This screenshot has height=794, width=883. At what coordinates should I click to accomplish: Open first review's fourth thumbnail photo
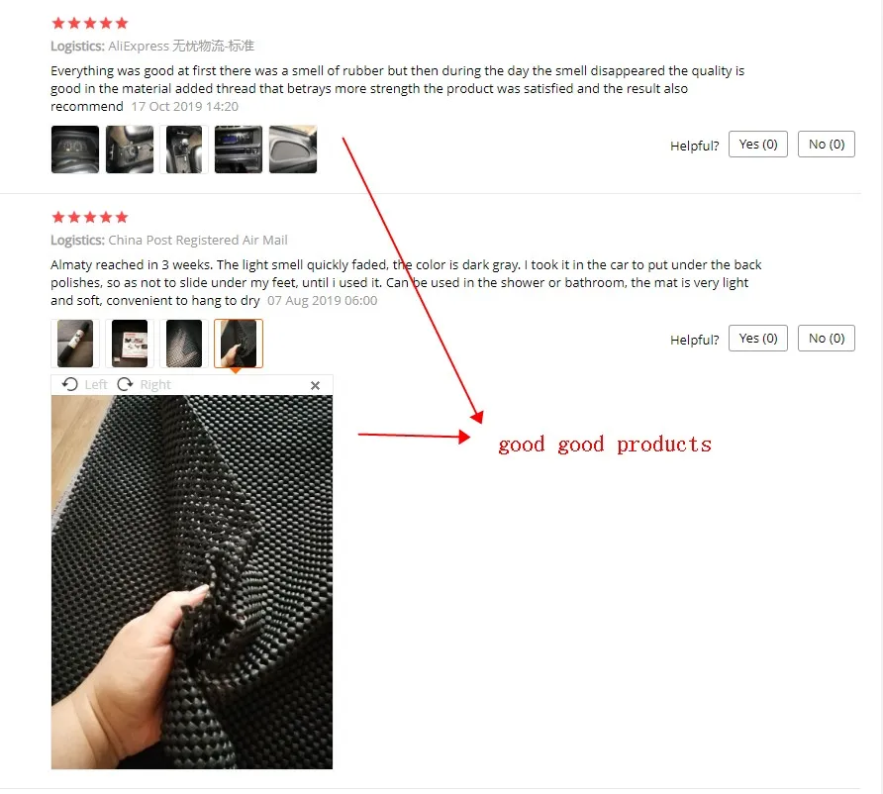(x=239, y=149)
